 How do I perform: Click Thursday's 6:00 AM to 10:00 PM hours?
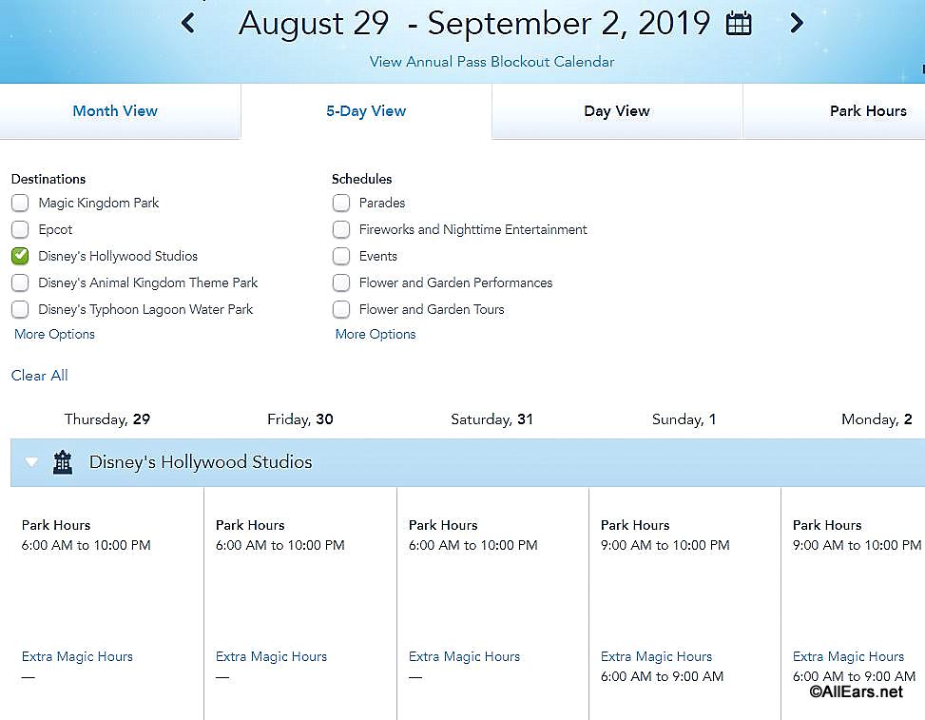click(87, 545)
